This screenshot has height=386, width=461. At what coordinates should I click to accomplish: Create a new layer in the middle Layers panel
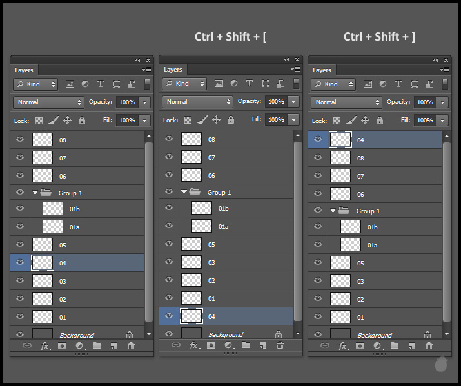(262, 345)
